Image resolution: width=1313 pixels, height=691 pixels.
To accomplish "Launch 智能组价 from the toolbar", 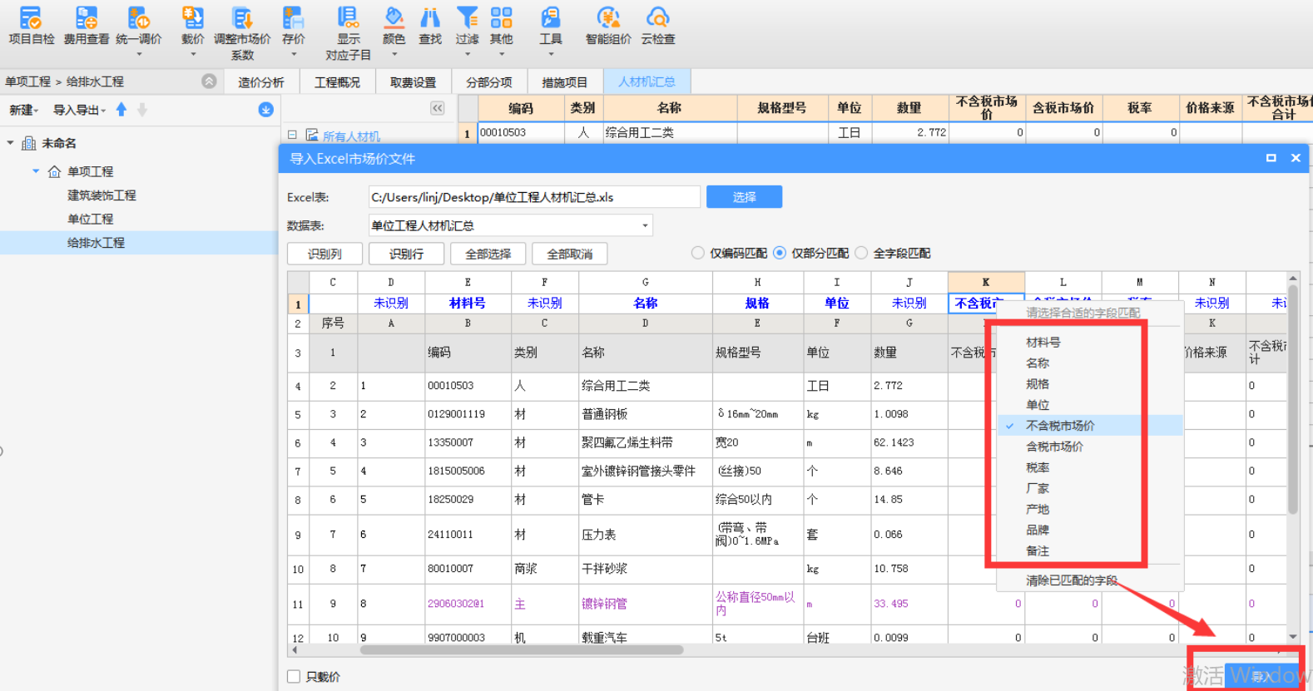I will tap(608, 25).
